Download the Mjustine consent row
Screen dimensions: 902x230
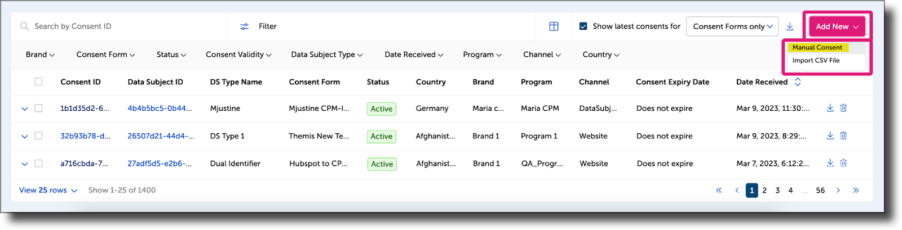[830, 108]
